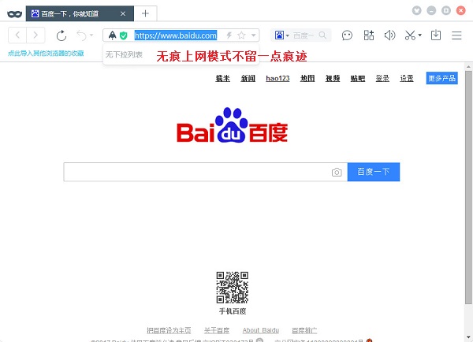Open the Baidu search engine selector
The image size is (473, 342).
(281, 35)
